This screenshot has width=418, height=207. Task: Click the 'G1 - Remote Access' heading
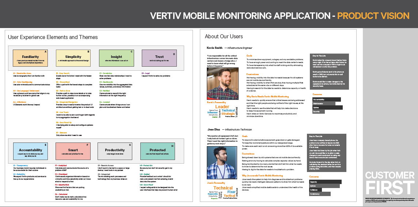pyautogui.click(x=105, y=165)
